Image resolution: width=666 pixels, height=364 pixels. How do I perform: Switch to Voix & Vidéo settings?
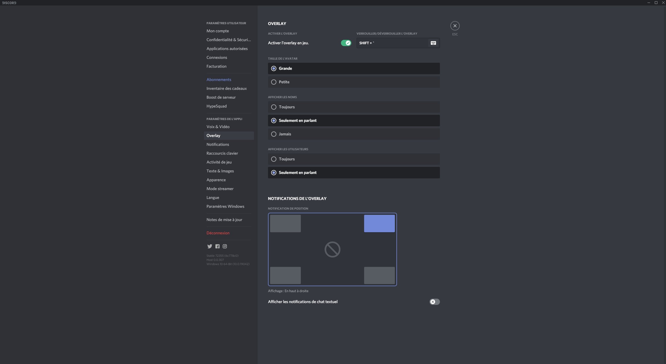point(218,127)
